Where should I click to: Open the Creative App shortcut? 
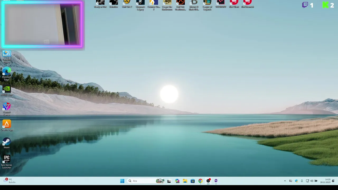tap(7, 126)
